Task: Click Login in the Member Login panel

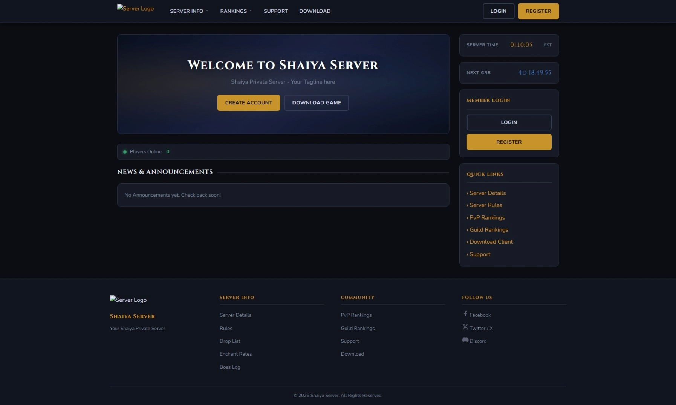Action: (x=509, y=122)
